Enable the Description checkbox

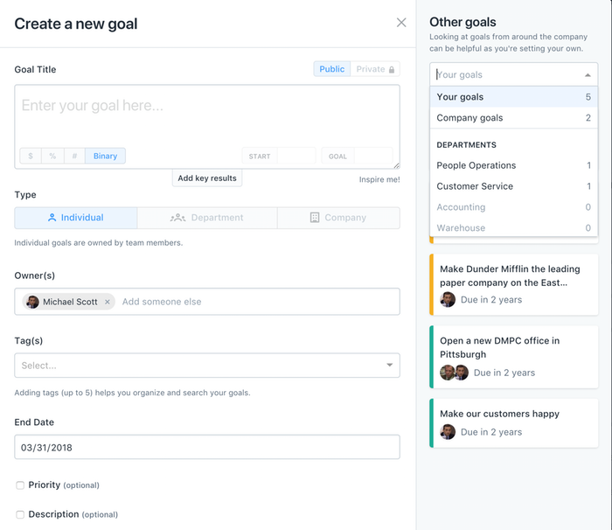click(x=20, y=514)
